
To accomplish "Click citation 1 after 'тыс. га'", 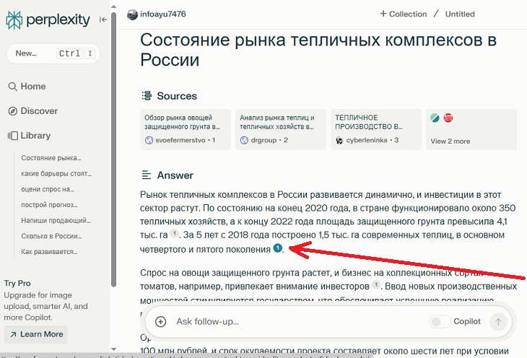I will (x=174, y=233).
